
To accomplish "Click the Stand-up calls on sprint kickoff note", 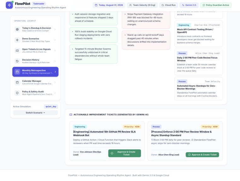I will point(146,40).
